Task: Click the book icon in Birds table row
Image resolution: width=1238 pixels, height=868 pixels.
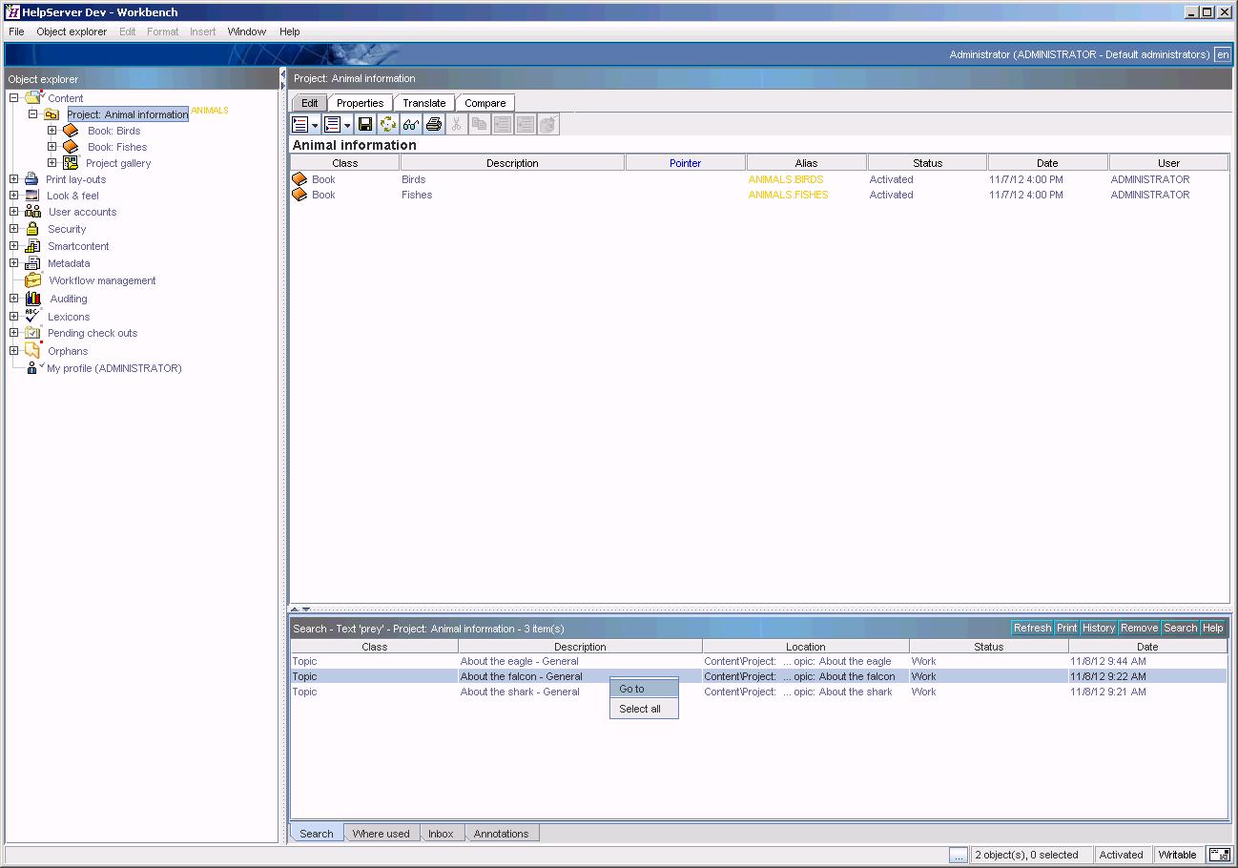Action: click(x=299, y=179)
